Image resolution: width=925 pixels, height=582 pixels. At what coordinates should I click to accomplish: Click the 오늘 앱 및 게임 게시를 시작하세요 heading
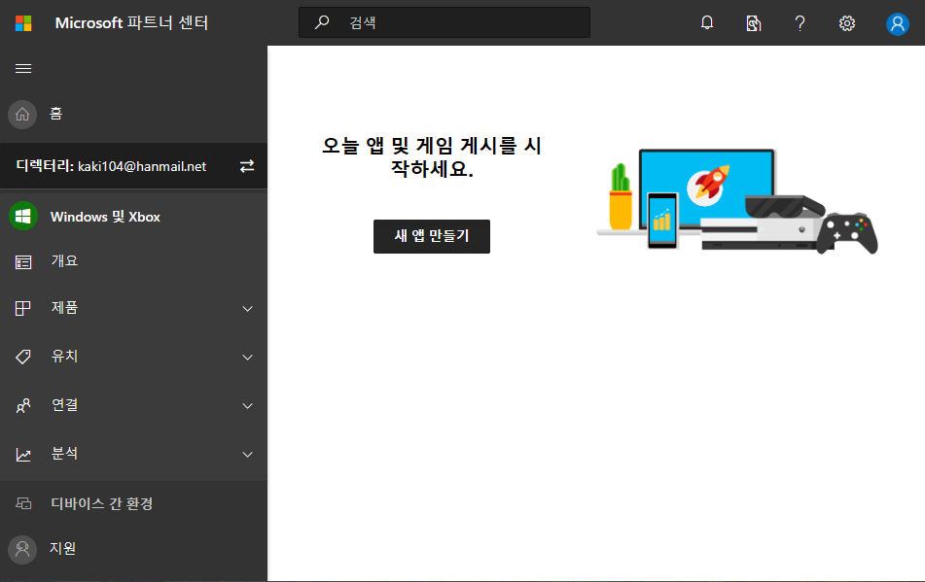pos(432,156)
